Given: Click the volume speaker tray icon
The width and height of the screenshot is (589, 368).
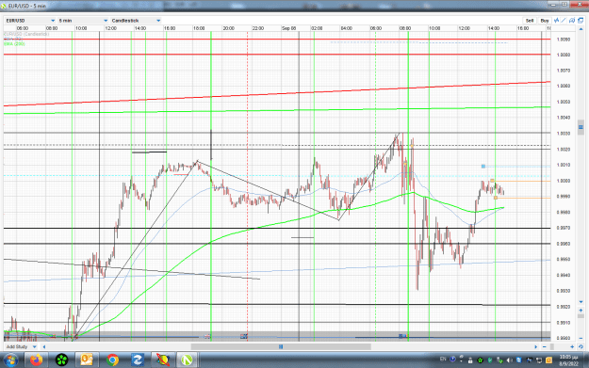Looking at the screenshot, I should (510, 360).
